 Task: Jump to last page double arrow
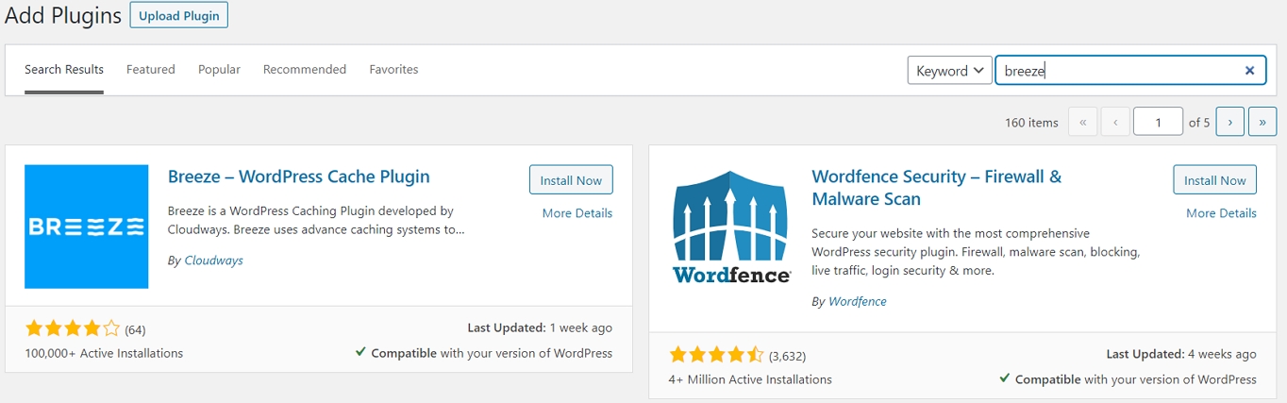pyautogui.click(x=1262, y=122)
